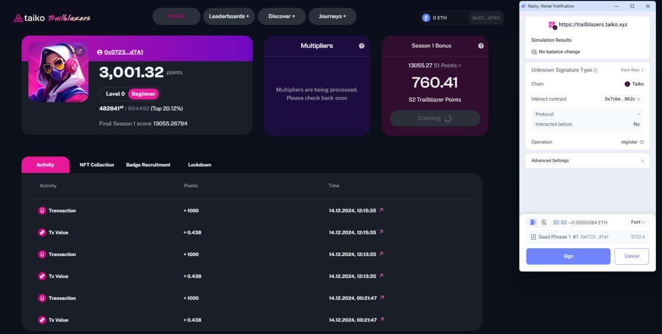
Task: Click the Sign button
Action: click(568, 256)
